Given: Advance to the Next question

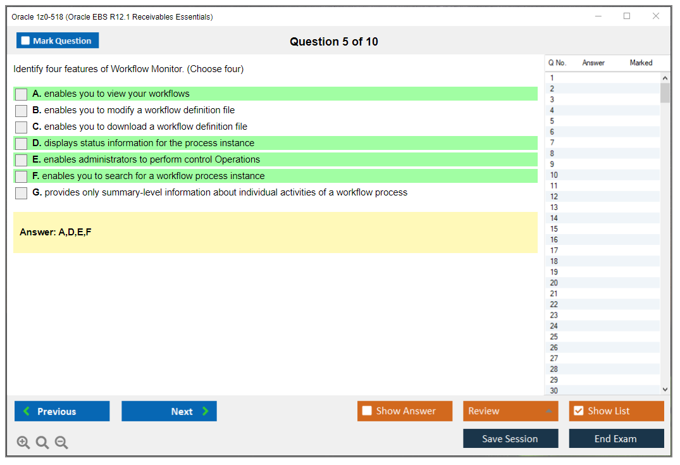Looking at the screenshot, I should pyautogui.click(x=169, y=411).
